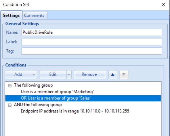Screen dimensions: 170x136
Task: Open the Add button dropdown arrow
Action: click(x=34, y=74)
